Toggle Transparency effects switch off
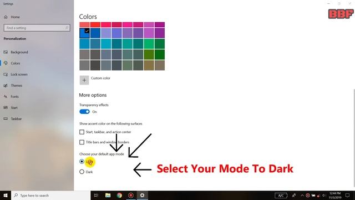 (84, 112)
